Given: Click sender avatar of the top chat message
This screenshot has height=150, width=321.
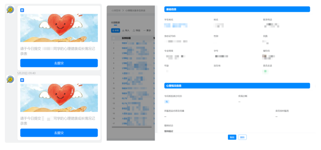Looking at the screenshot, I should 10,10.
